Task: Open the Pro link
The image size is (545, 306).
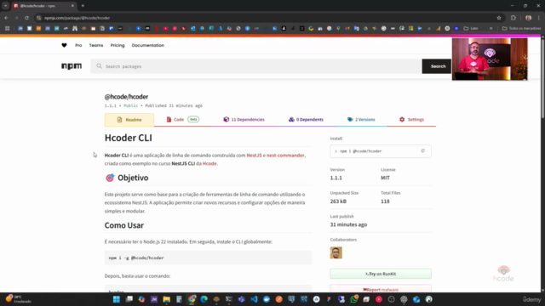Action: pos(78,45)
